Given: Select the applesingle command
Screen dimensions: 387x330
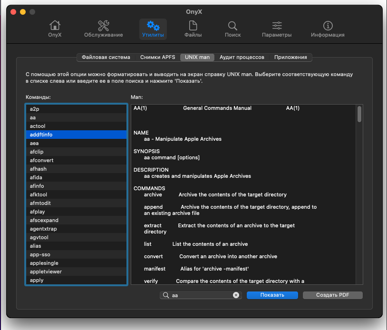Looking at the screenshot, I should click(x=76, y=263).
